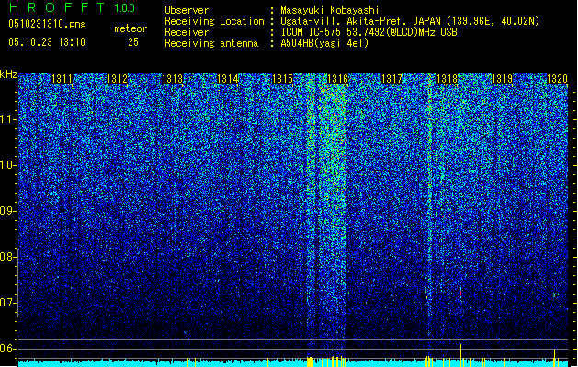Viewport: 578px width, 367px height.
Task: Click the 0.8 kHz axis label
Action: click(7, 257)
